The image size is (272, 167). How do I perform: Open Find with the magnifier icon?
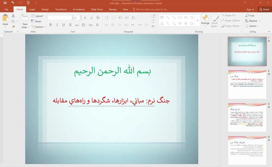pyautogui.click(x=250, y=16)
